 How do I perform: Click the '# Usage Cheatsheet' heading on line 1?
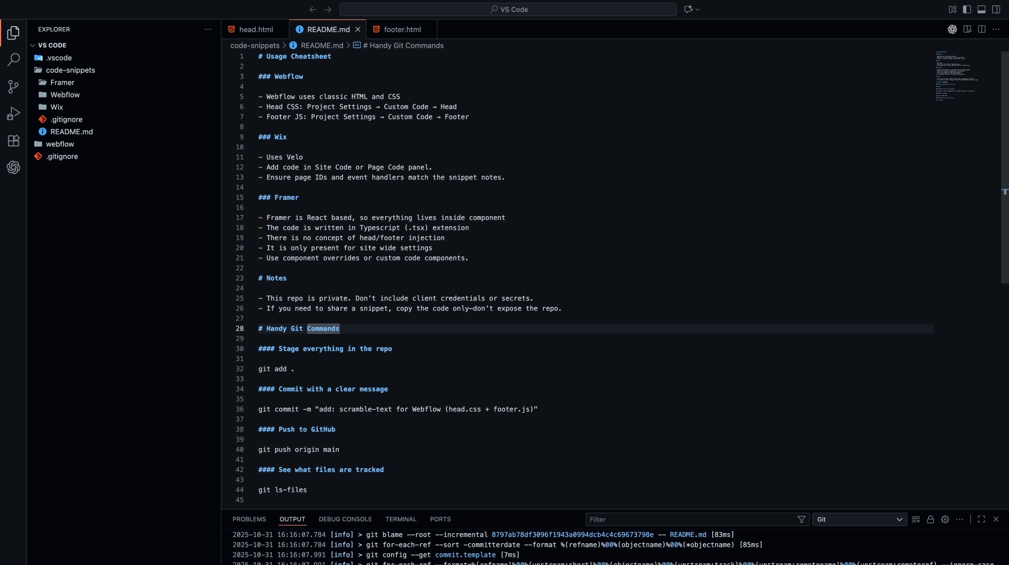(295, 56)
